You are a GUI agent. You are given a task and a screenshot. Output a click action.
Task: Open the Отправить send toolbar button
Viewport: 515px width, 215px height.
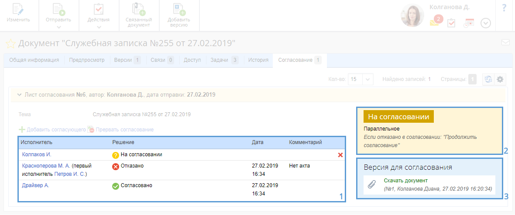[59, 16]
